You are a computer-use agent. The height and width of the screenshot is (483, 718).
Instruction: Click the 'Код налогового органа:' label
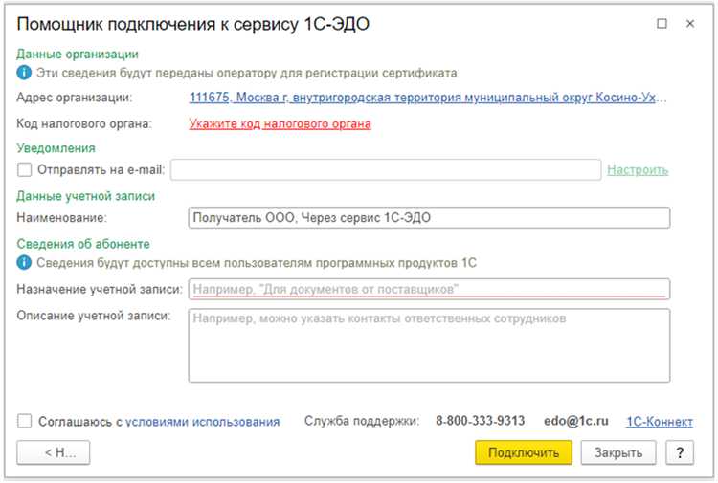(x=84, y=124)
